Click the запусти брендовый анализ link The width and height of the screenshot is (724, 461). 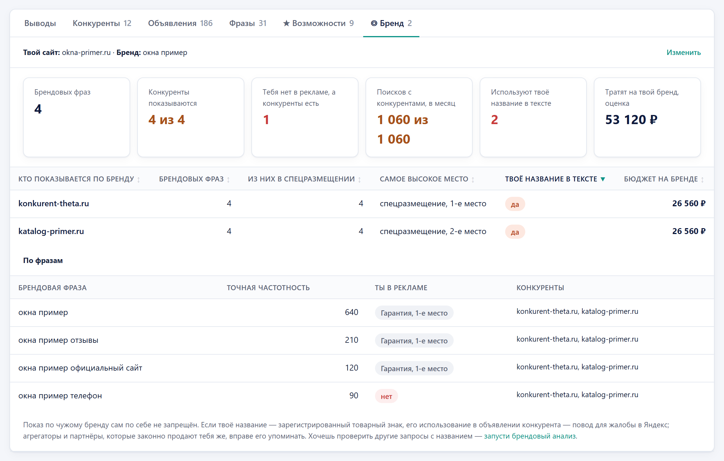tap(530, 436)
